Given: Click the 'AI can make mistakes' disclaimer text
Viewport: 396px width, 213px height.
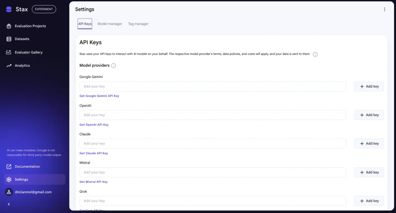Looking at the screenshot, I should [34, 152].
